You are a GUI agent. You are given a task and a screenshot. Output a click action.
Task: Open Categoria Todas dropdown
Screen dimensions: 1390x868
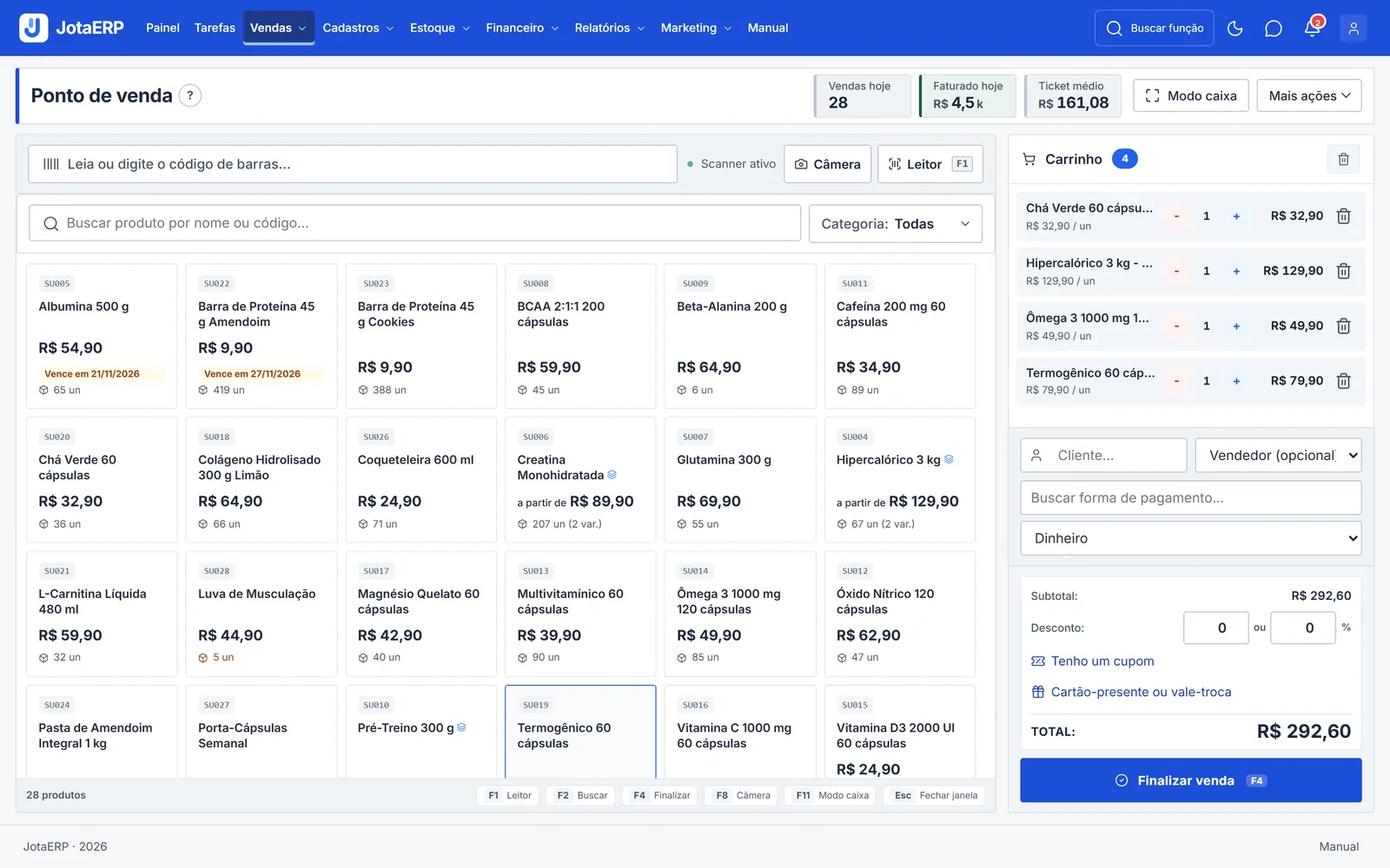point(895,224)
